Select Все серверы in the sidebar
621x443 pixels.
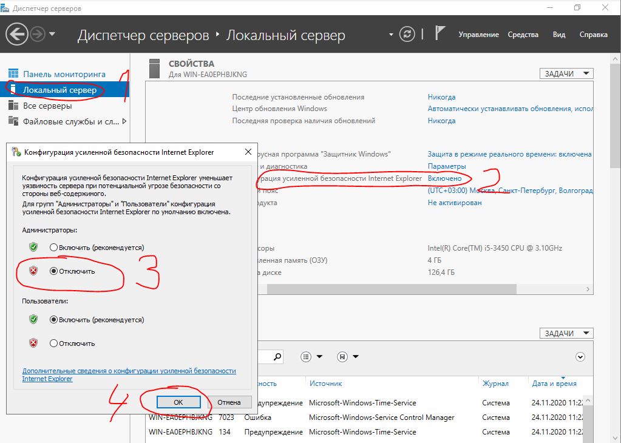[x=47, y=106]
